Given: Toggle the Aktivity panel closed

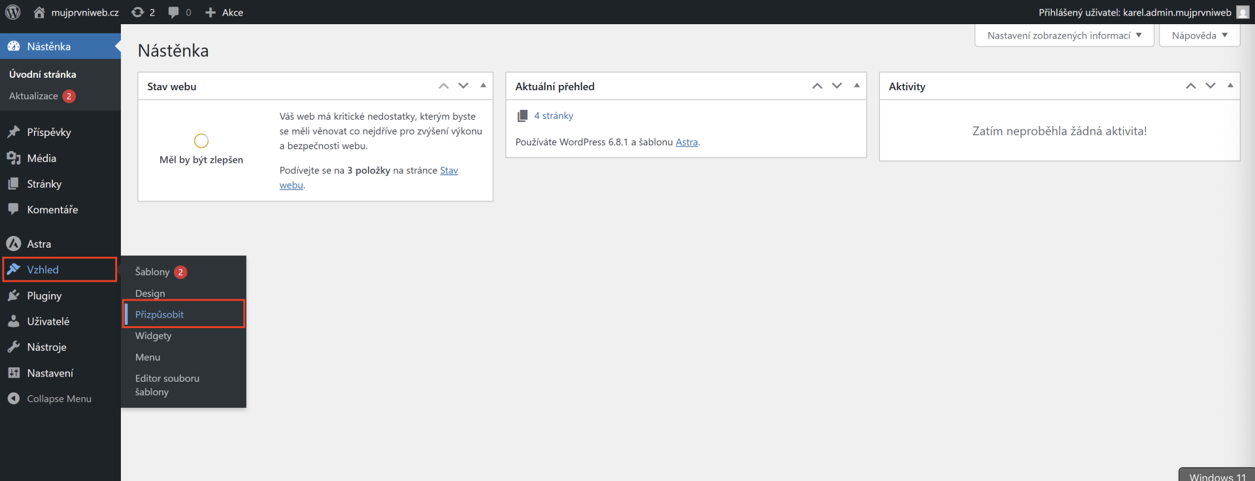Looking at the screenshot, I should (x=1230, y=86).
